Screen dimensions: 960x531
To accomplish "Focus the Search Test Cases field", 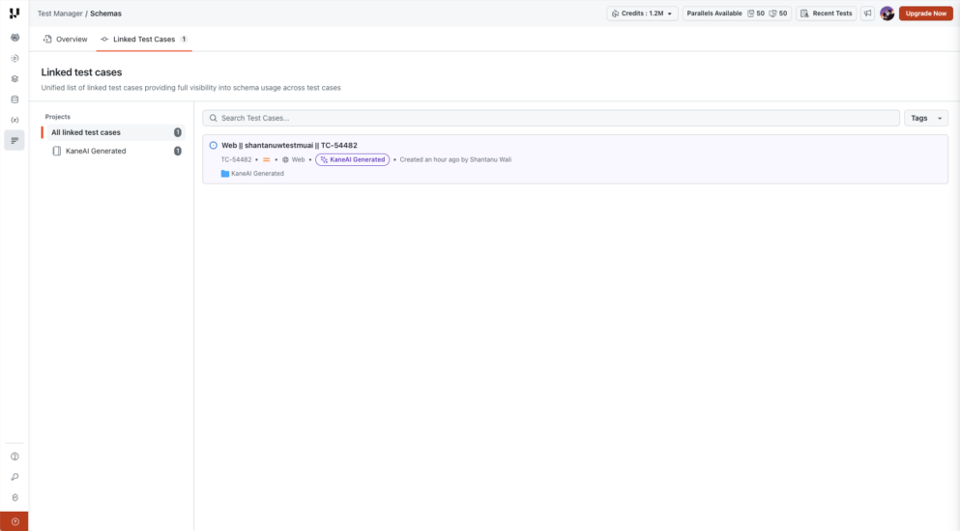I will tap(551, 118).
